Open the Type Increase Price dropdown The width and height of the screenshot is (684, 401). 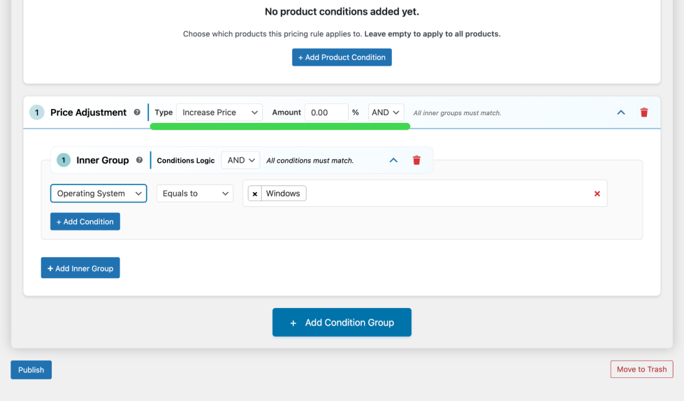[219, 112]
